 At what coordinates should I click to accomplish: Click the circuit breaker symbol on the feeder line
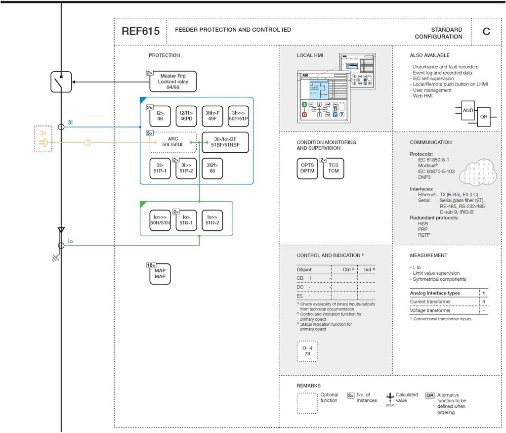61,82
